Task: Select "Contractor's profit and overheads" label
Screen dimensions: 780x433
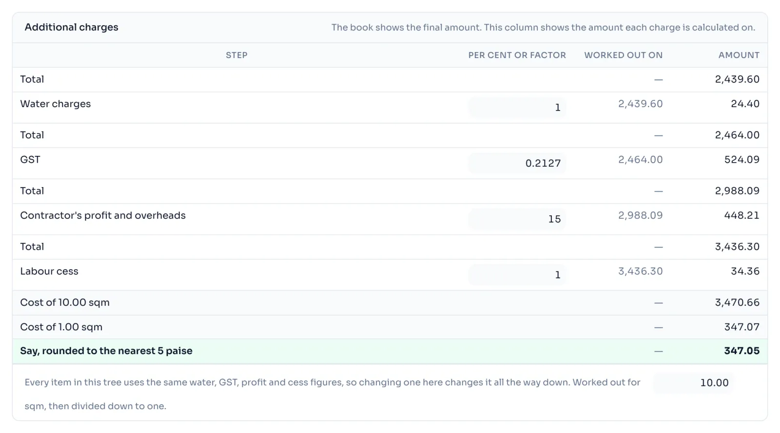Action: 103,215
